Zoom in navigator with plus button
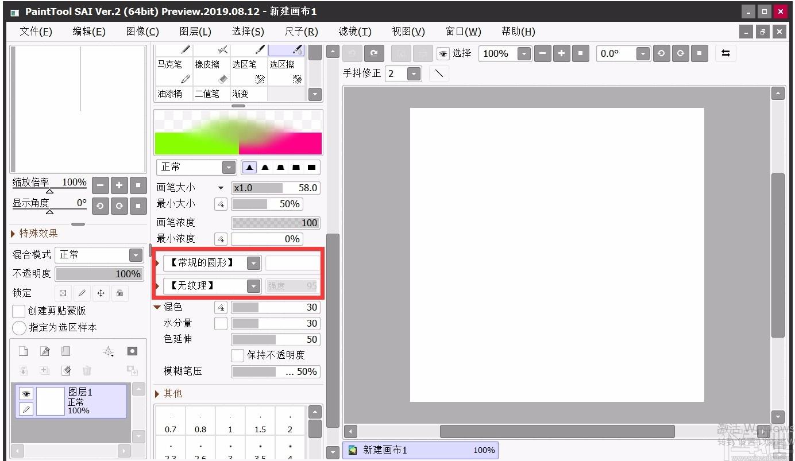Image resolution: width=795 pixels, height=461 pixels. click(x=119, y=185)
